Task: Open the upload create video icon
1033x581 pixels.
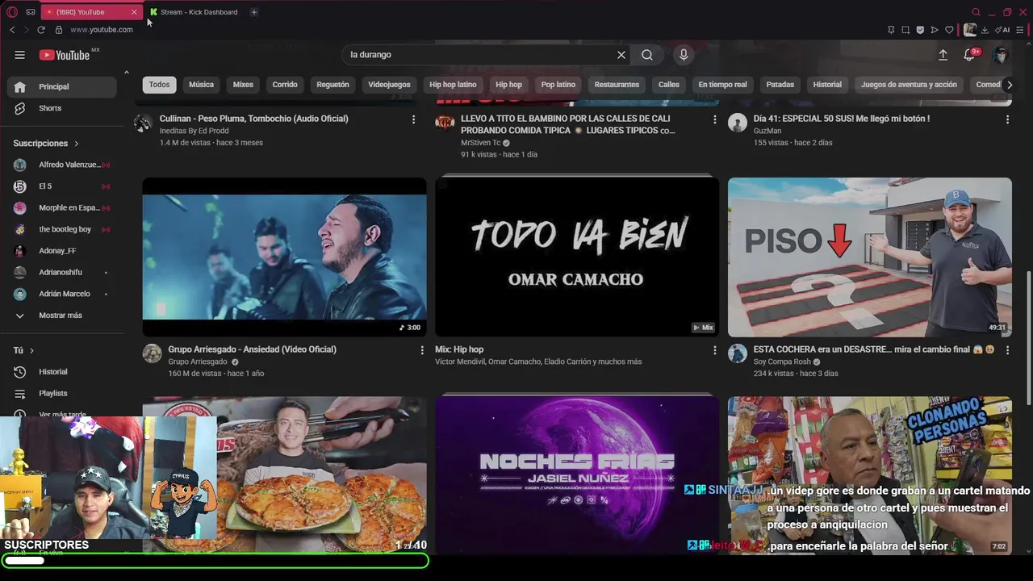Action: [x=943, y=55]
